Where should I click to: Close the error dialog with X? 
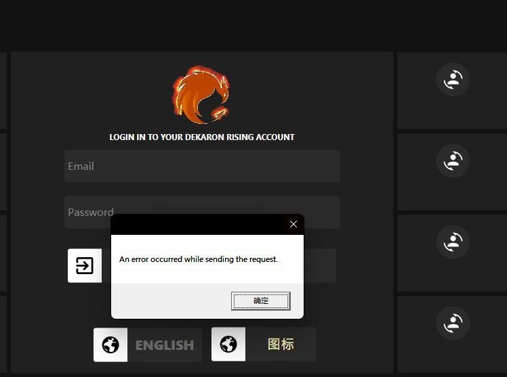point(293,224)
